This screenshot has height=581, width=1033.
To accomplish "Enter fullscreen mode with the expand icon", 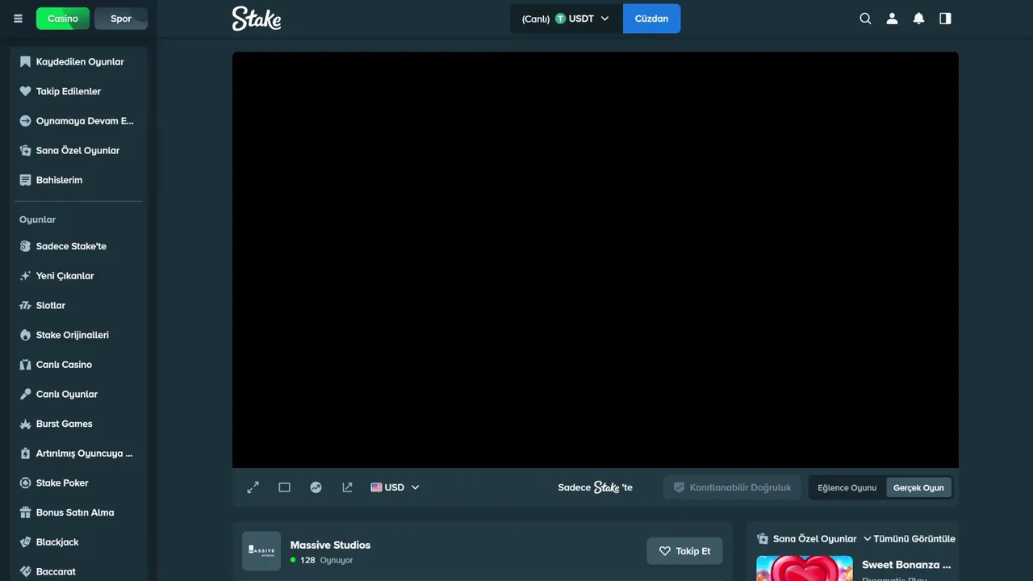I will [253, 487].
